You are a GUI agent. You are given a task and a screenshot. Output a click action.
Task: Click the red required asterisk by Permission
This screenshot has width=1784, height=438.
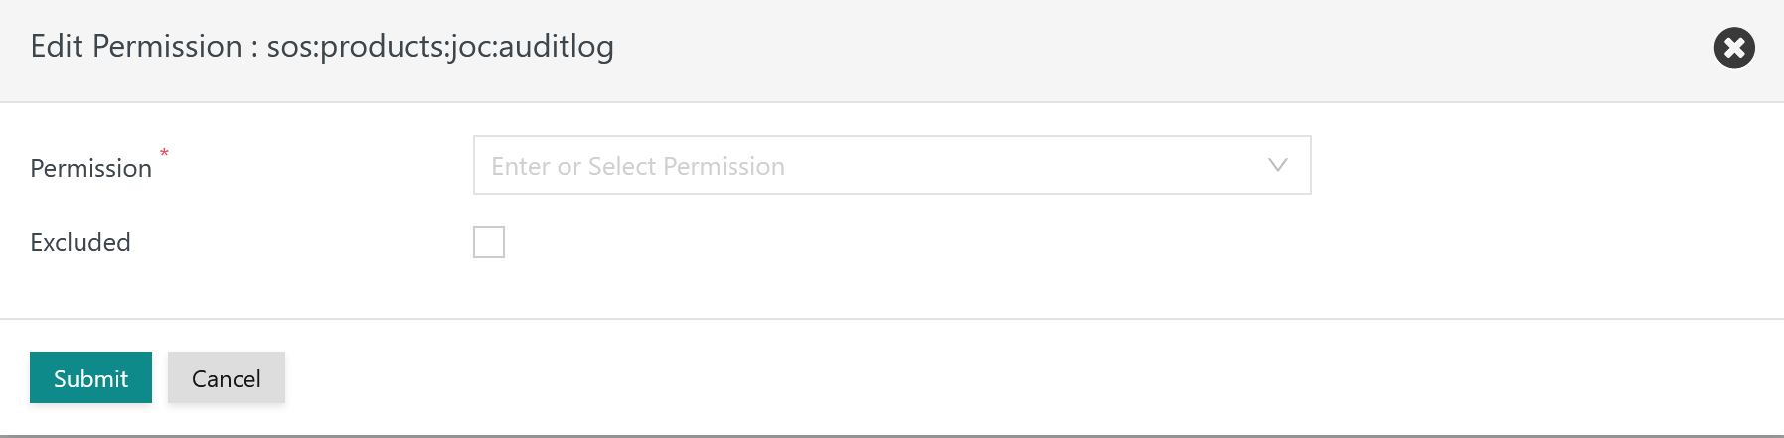[164, 153]
